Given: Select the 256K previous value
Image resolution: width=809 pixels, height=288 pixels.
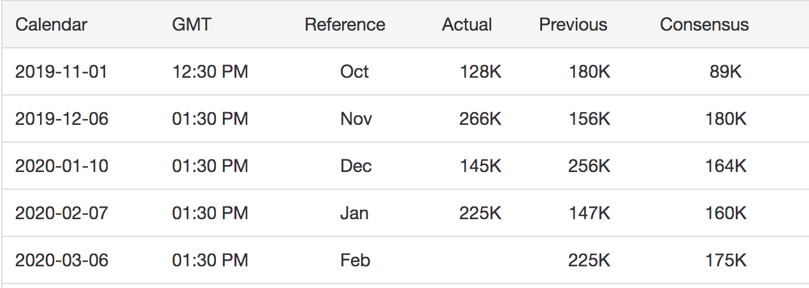Looking at the screenshot, I should [x=589, y=166].
